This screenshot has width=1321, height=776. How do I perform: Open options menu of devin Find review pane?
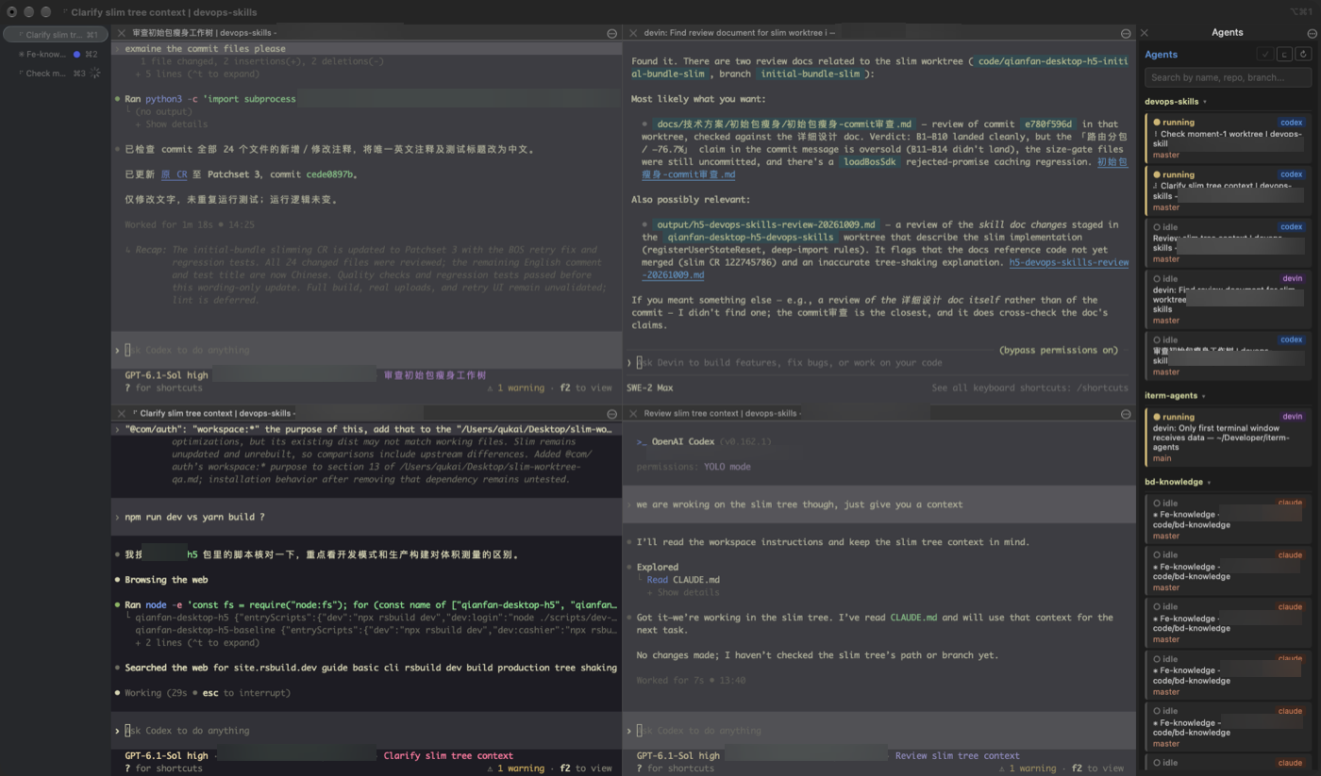[1126, 33]
